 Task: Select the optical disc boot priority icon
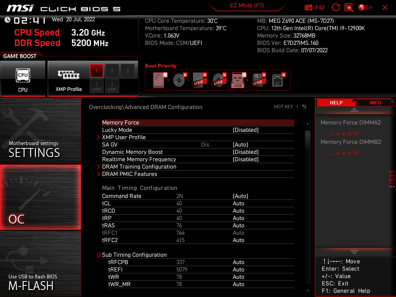[x=179, y=80]
